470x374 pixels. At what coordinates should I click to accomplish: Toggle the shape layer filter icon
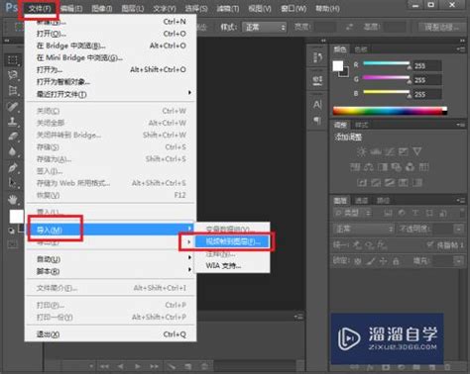click(429, 213)
